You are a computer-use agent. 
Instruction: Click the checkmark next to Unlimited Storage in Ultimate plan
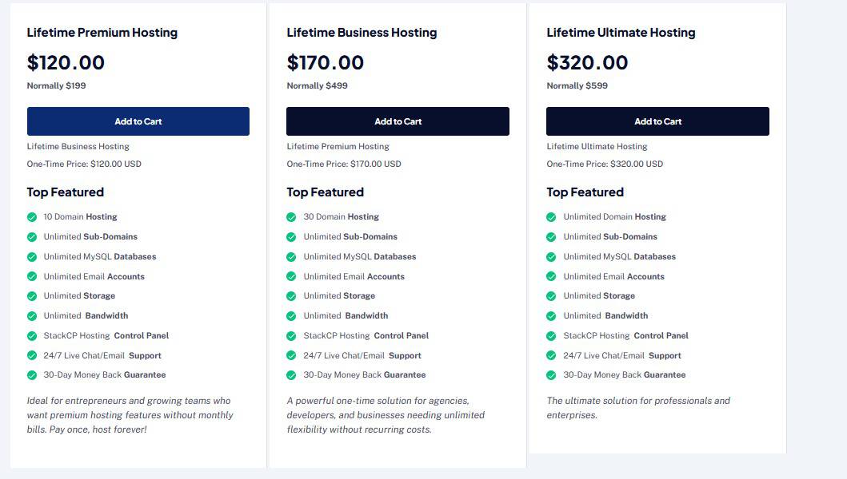click(551, 295)
